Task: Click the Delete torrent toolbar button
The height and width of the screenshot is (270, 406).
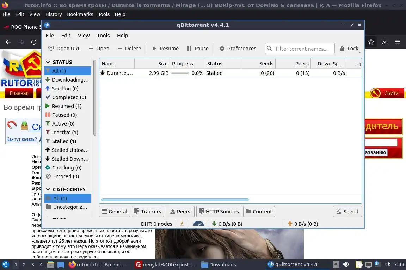Action: click(x=129, y=49)
